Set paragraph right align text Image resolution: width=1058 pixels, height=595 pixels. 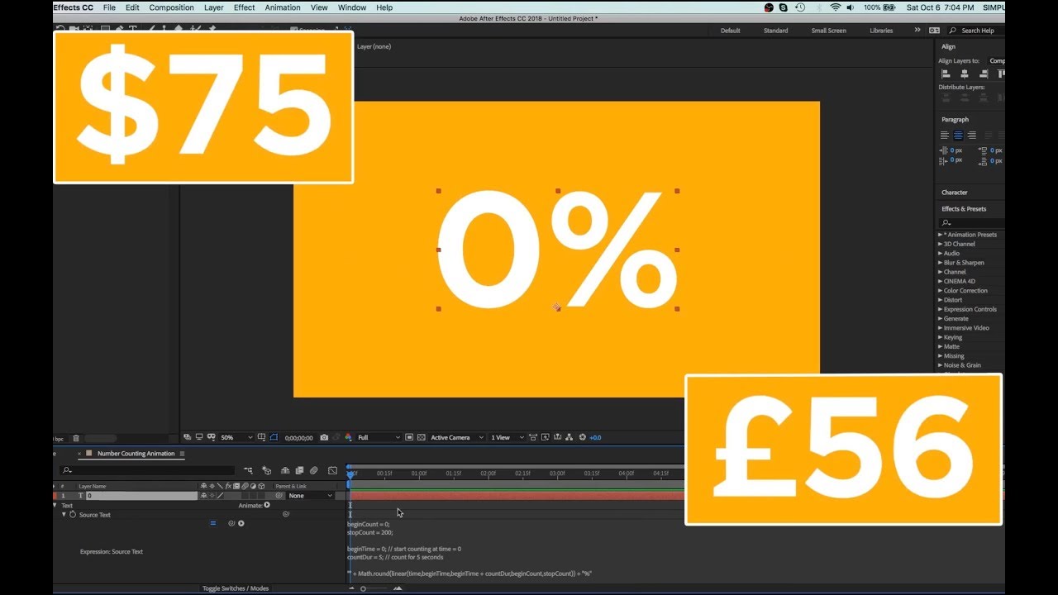tap(972, 135)
